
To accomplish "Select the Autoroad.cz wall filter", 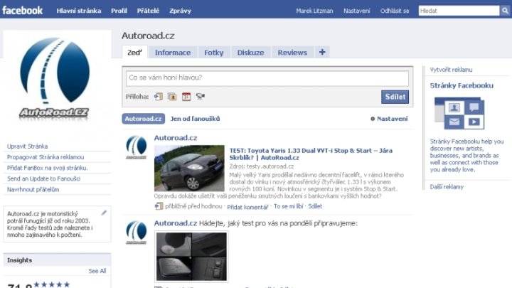I will (x=144, y=119).
